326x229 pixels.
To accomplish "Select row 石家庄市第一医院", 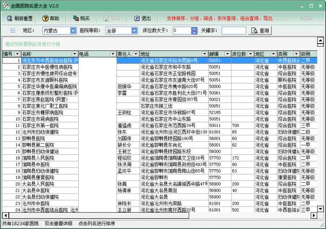I will tap(160, 125).
